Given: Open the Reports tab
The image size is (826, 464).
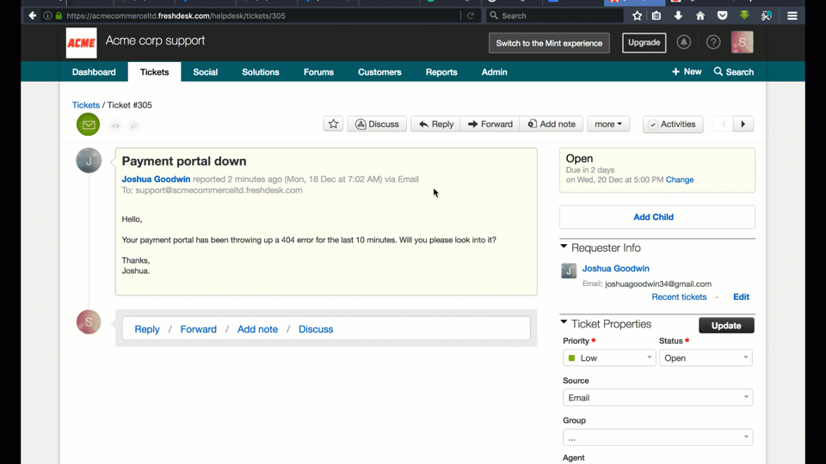Looking at the screenshot, I should tap(441, 72).
